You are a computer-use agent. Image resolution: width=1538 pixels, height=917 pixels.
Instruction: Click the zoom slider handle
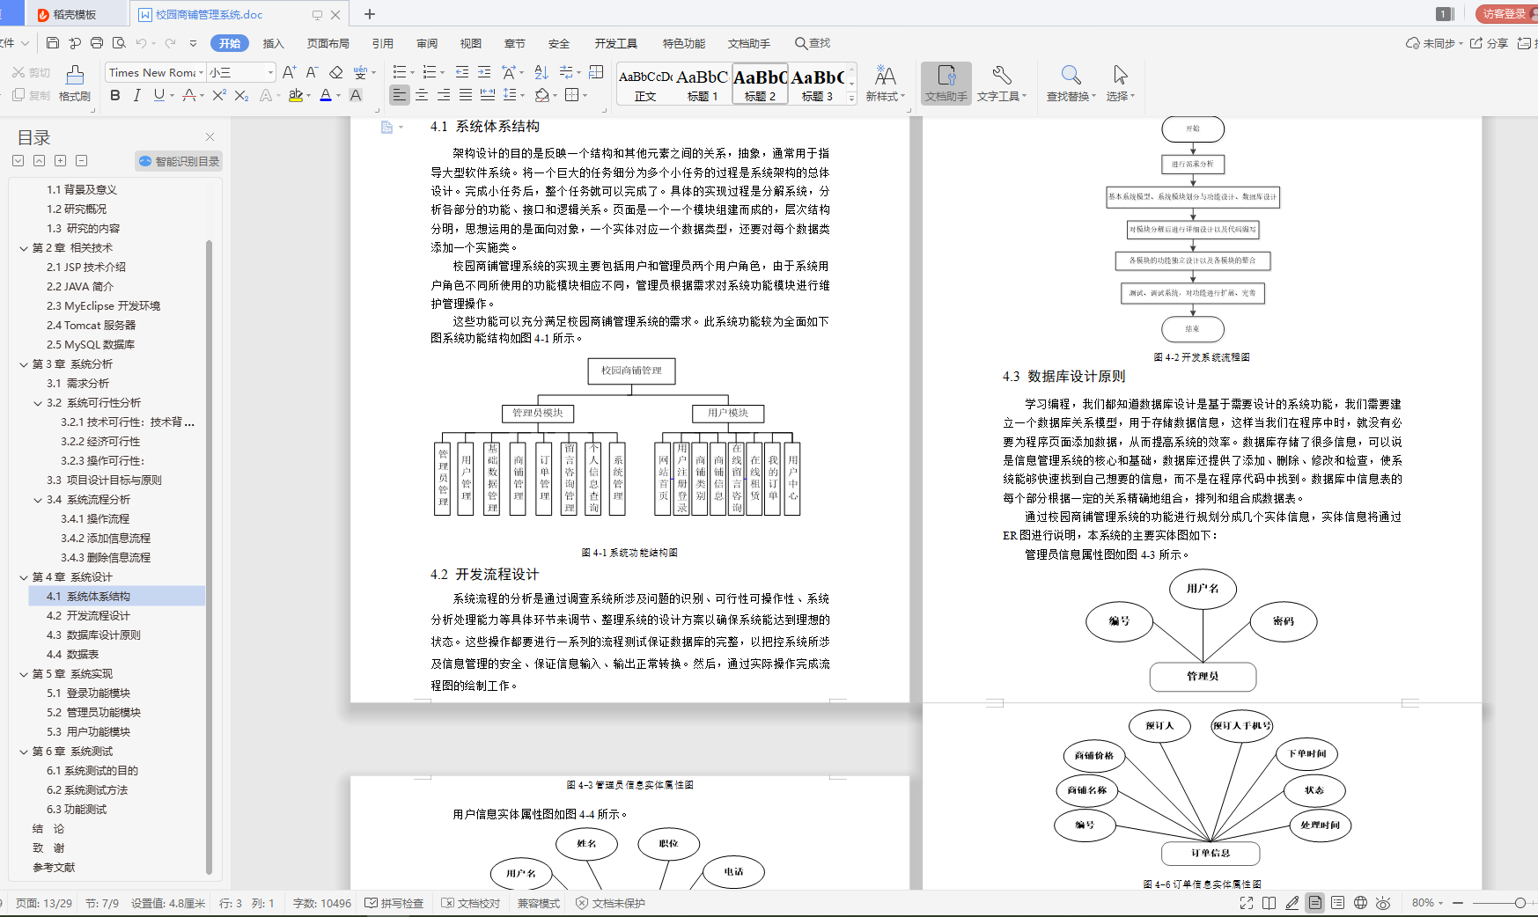(x=1520, y=903)
